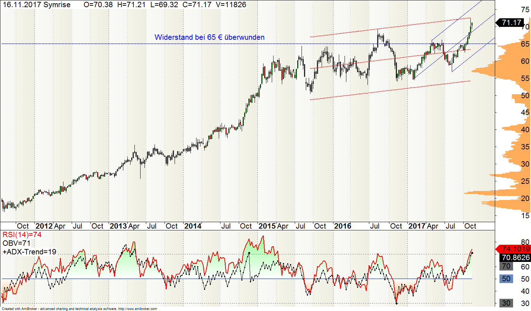Screen dimensions: 531x311
Task: Click the '2014' year label on the time axis
Action: [193, 226]
